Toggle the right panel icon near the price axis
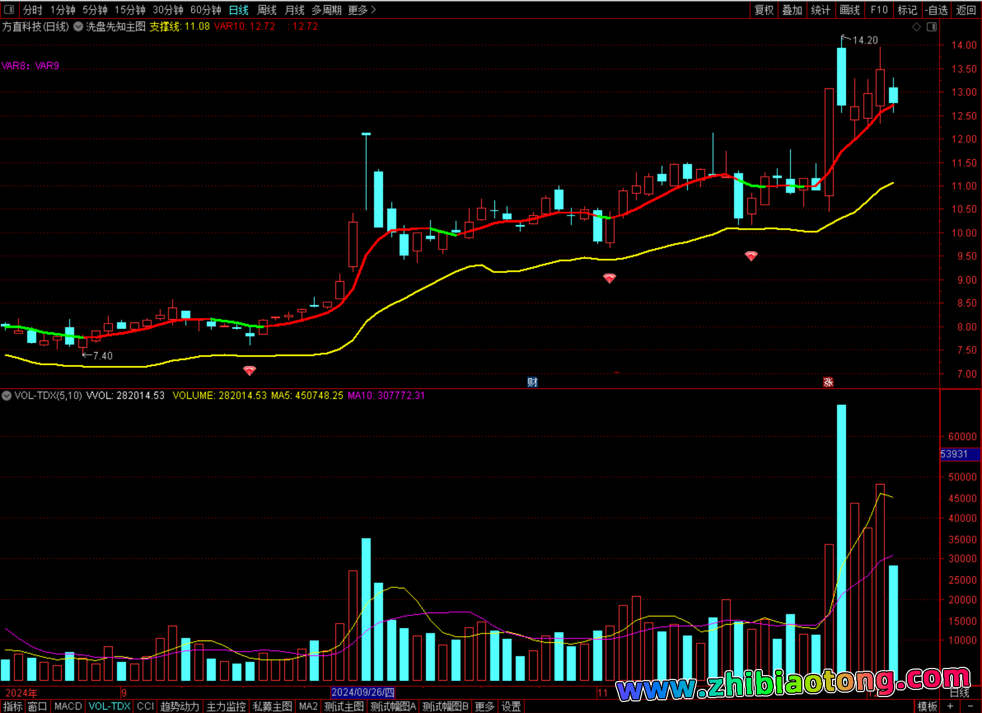Viewport: 982px width, 713px height. pyautogui.click(x=931, y=27)
